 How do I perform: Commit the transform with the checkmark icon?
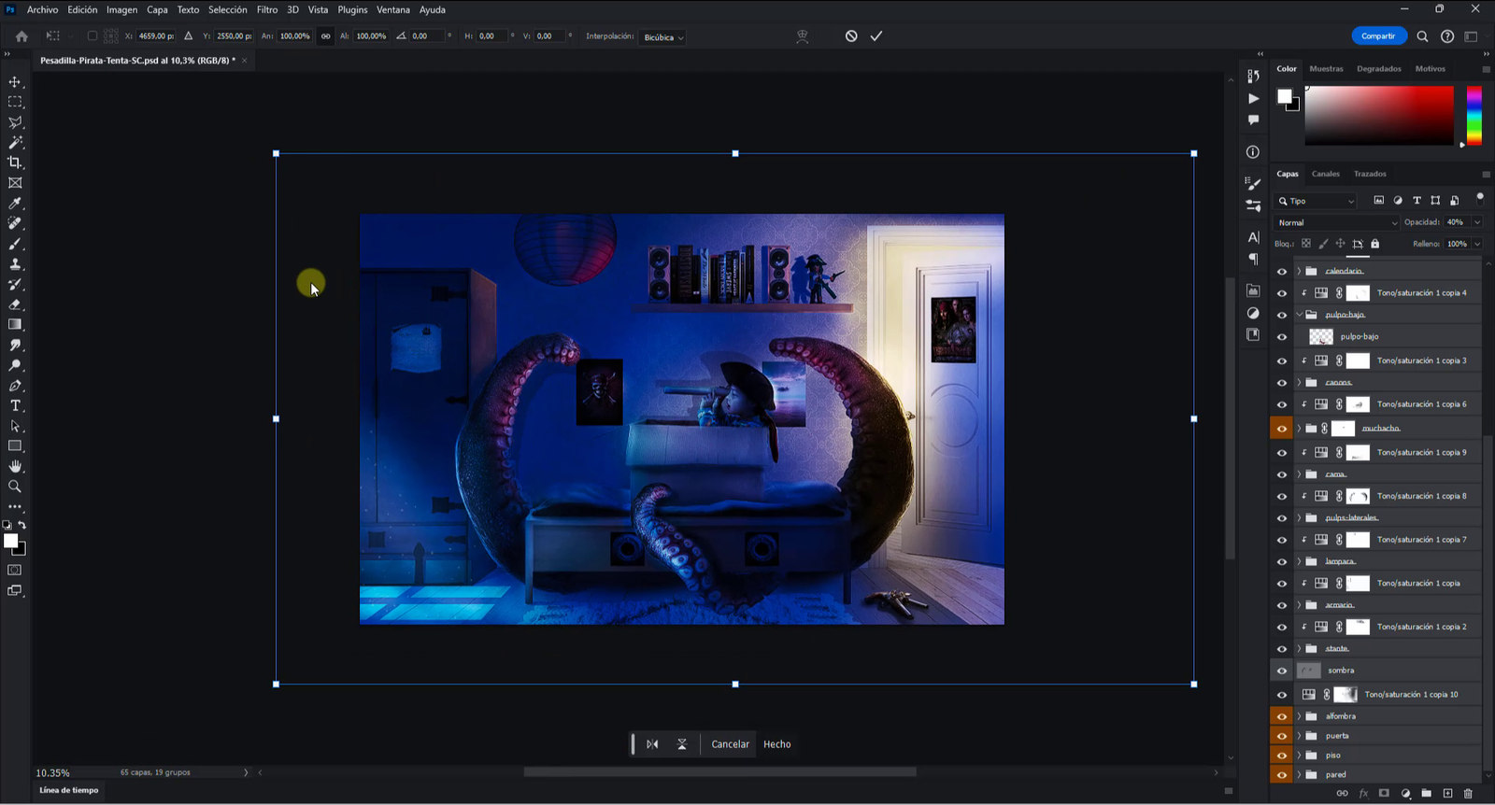point(876,35)
